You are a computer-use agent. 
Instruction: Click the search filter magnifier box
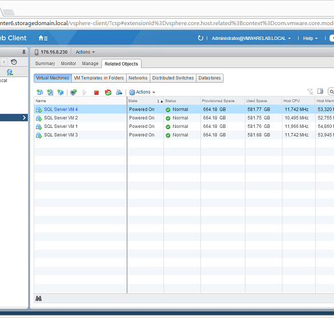[331, 91]
